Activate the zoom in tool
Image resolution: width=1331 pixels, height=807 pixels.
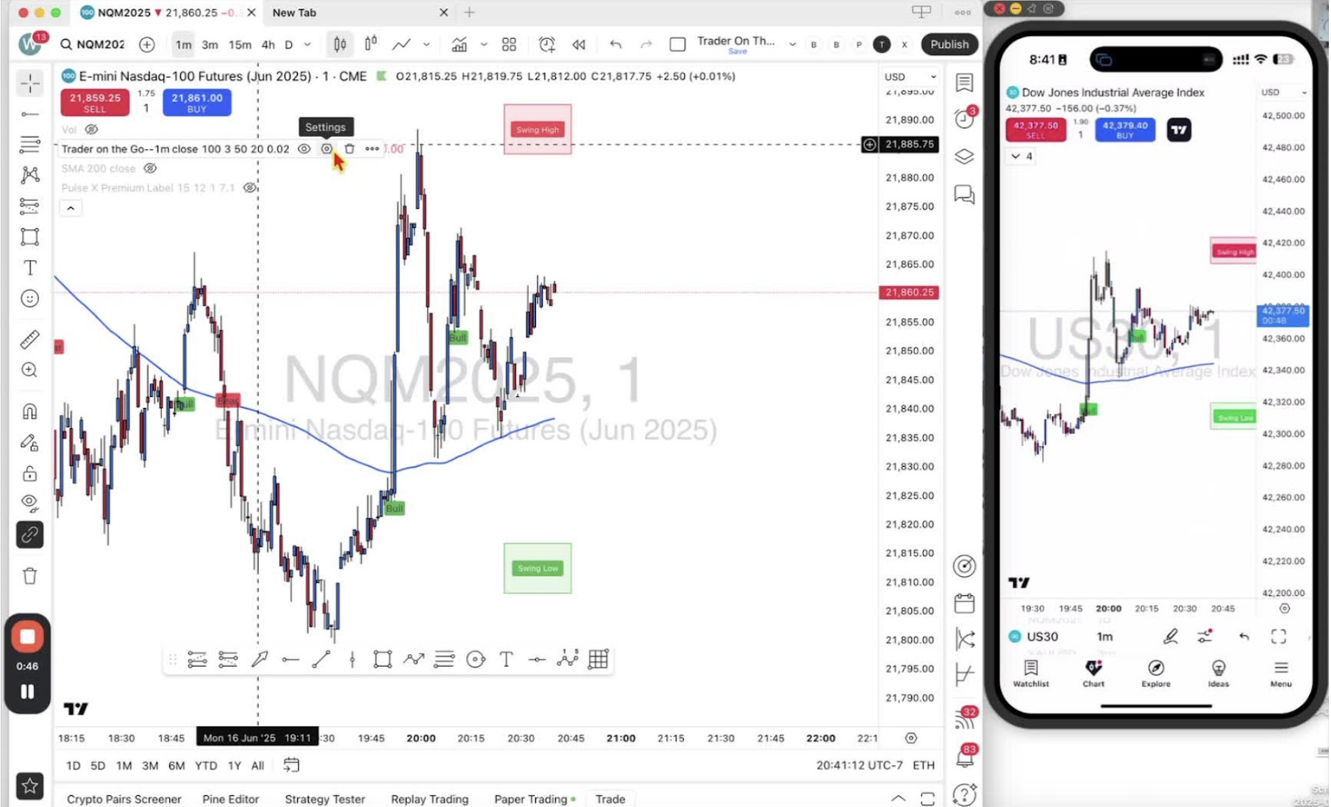(30, 370)
